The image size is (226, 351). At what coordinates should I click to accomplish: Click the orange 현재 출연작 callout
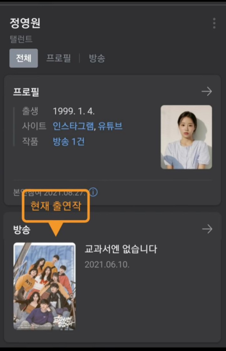[56, 206]
